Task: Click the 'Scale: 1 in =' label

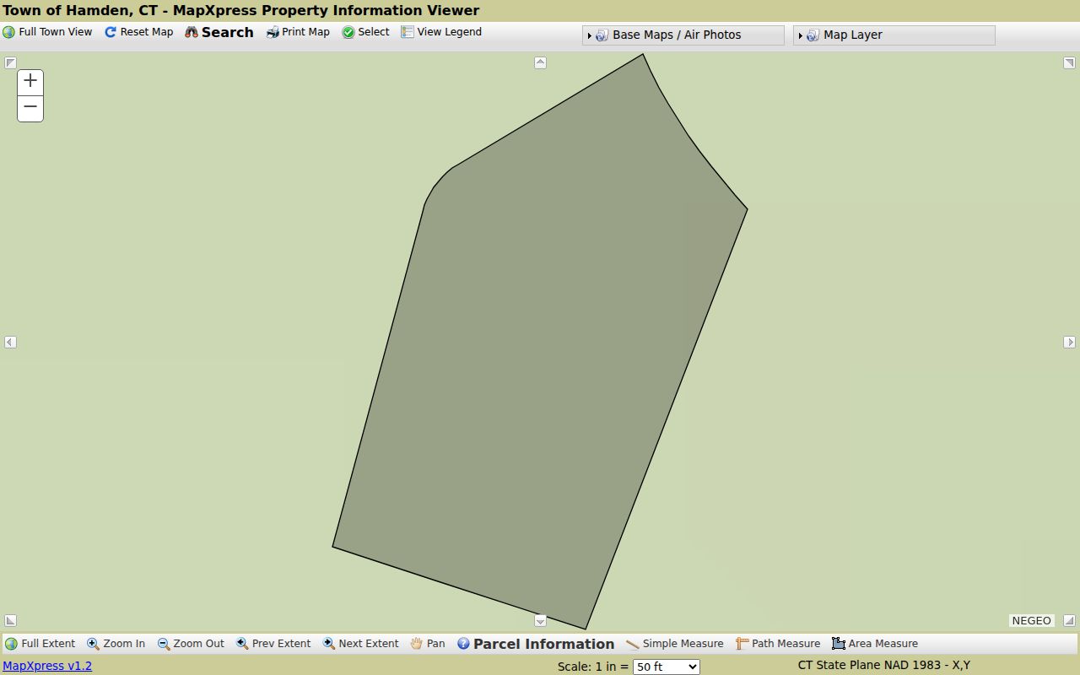Action: point(593,667)
